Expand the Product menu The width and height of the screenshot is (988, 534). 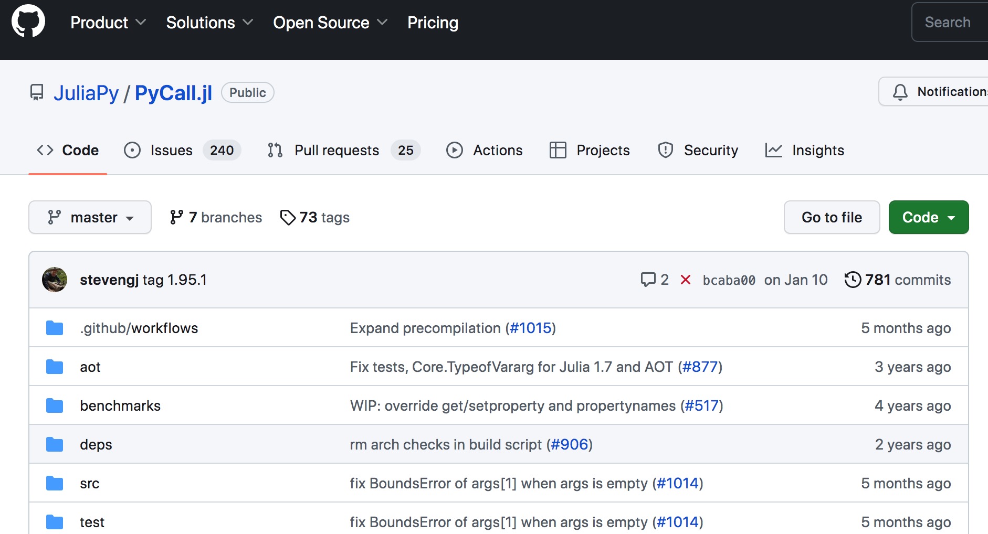[x=108, y=23]
